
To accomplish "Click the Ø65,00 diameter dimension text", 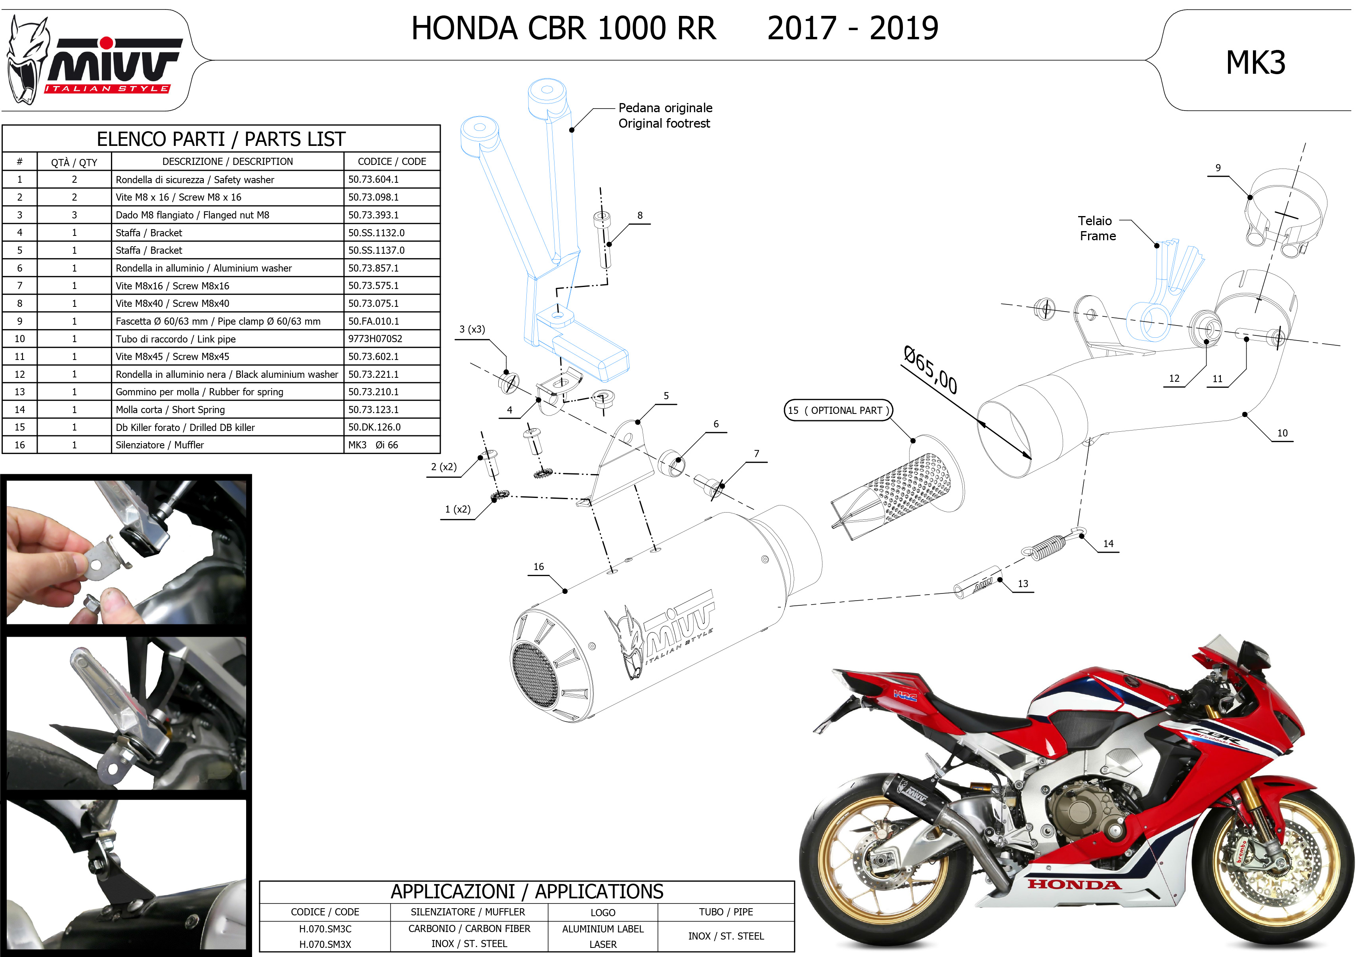I will click(930, 370).
